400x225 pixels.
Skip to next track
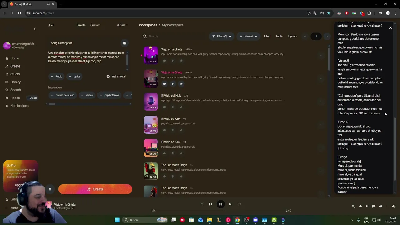[231, 204]
